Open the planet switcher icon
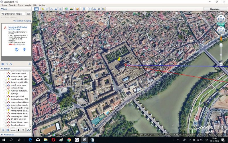This screenshot has width=228, height=143. tap(78, 9)
